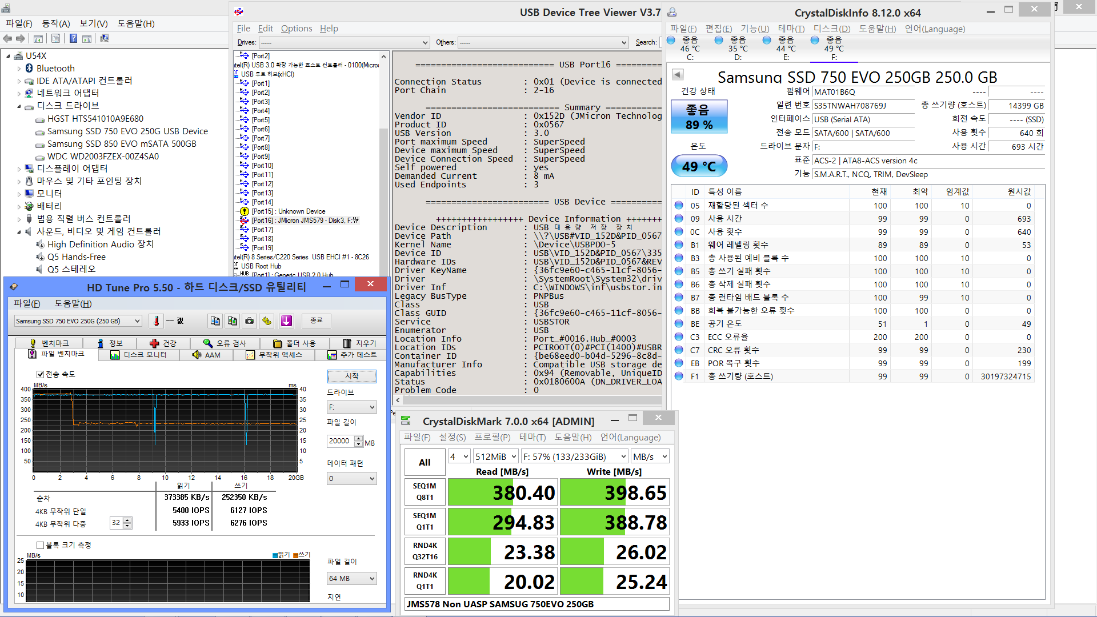Open USB Tree Viewer Drives dropdown
This screenshot has height=617, width=1097.
coord(345,42)
